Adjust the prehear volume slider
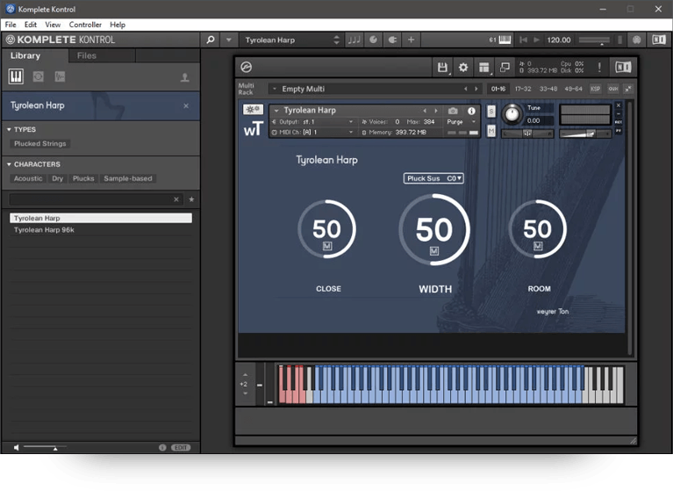673x491 pixels. click(x=45, y=448)
